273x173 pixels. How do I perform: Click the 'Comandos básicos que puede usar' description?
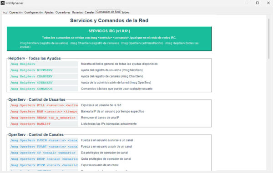(116, 89)
